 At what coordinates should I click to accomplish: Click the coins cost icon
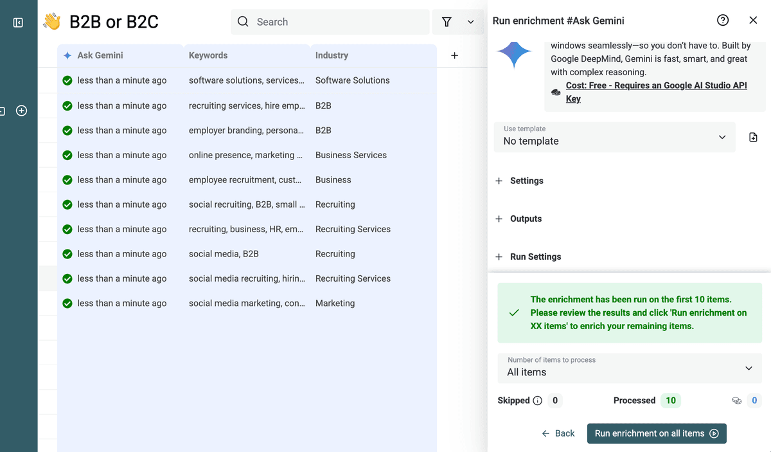pyautogui.click(x=556, y=93)
